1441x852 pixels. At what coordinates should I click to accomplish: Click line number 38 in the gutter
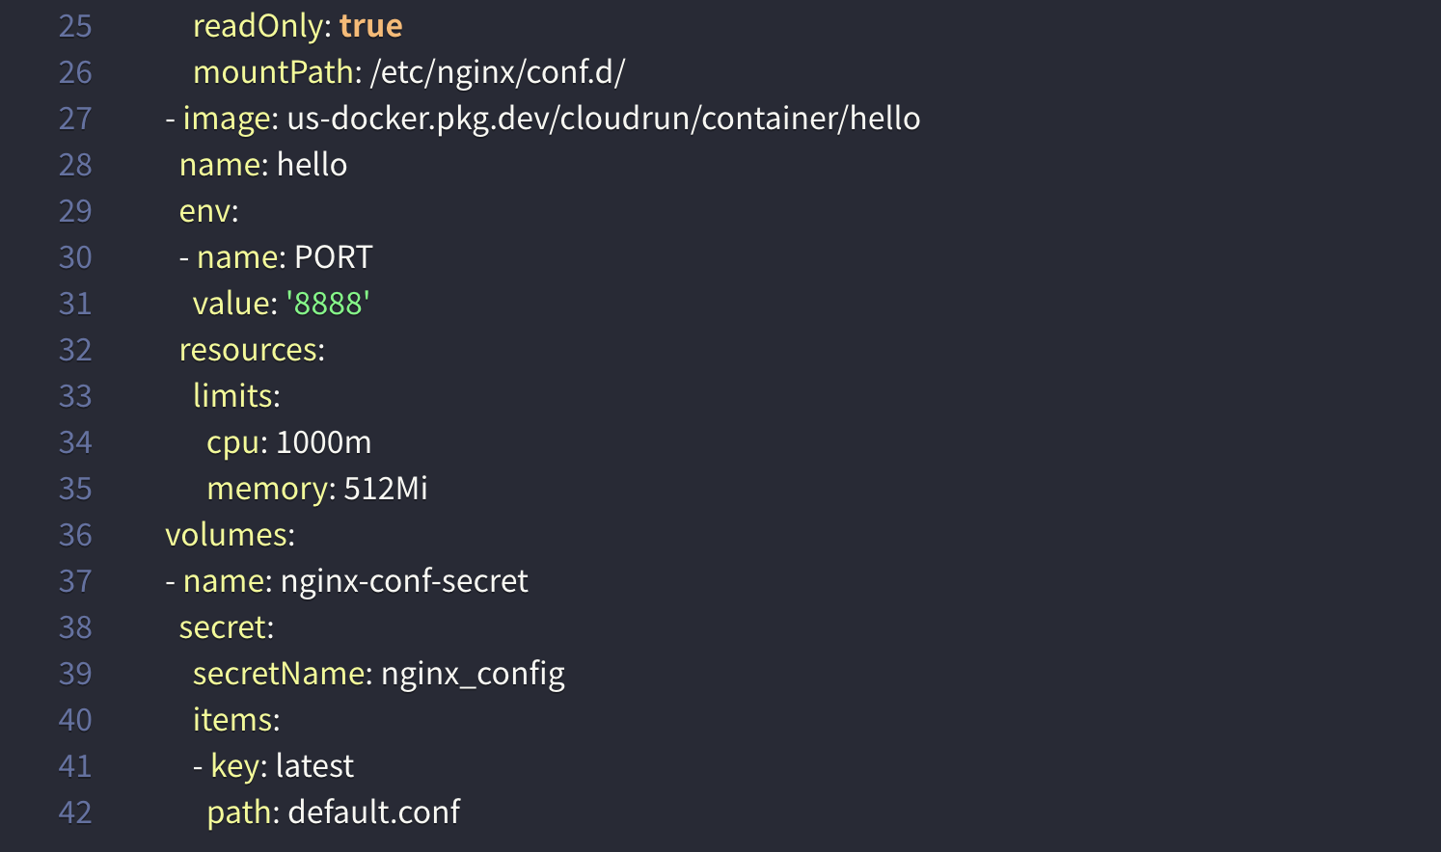click(x=75, y=627)
